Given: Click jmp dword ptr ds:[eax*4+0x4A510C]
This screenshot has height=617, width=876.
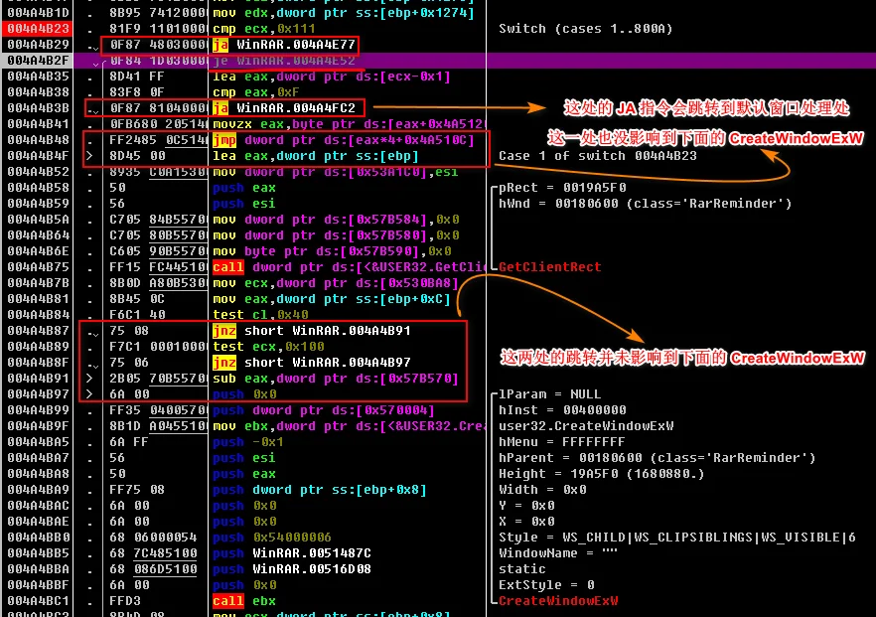Looking at the screenshot, I should click(344, 140).
